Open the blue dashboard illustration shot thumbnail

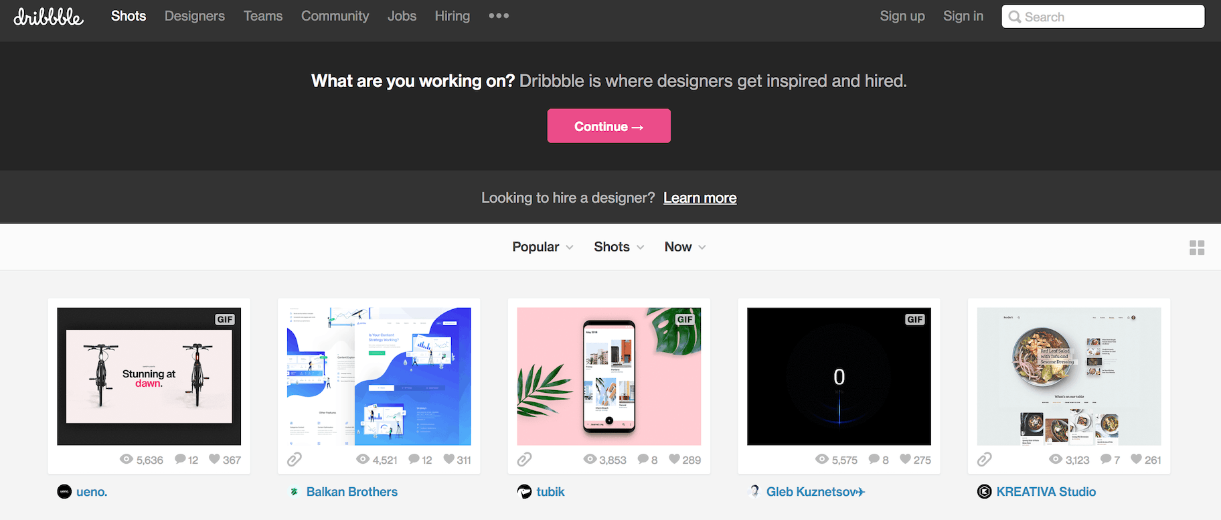[379, 376]
